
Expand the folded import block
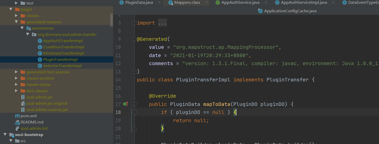pos(134,23)
